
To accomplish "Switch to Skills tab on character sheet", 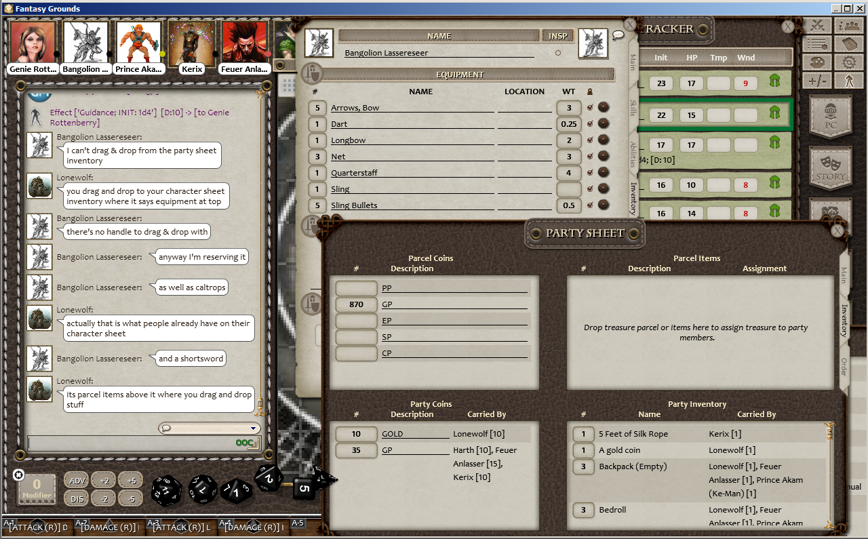I will click(633, 107).
